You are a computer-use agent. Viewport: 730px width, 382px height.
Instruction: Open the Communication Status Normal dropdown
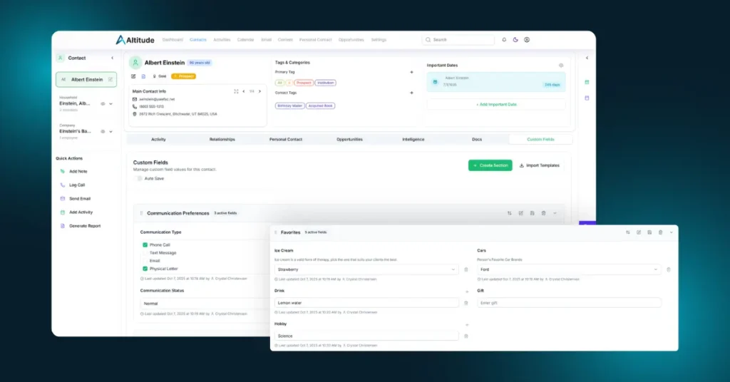(x=205, y=304)
